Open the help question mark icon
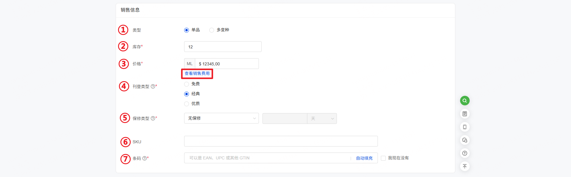Screen dimensions: 571x177 pyautogui.click(x=464, y=153)
